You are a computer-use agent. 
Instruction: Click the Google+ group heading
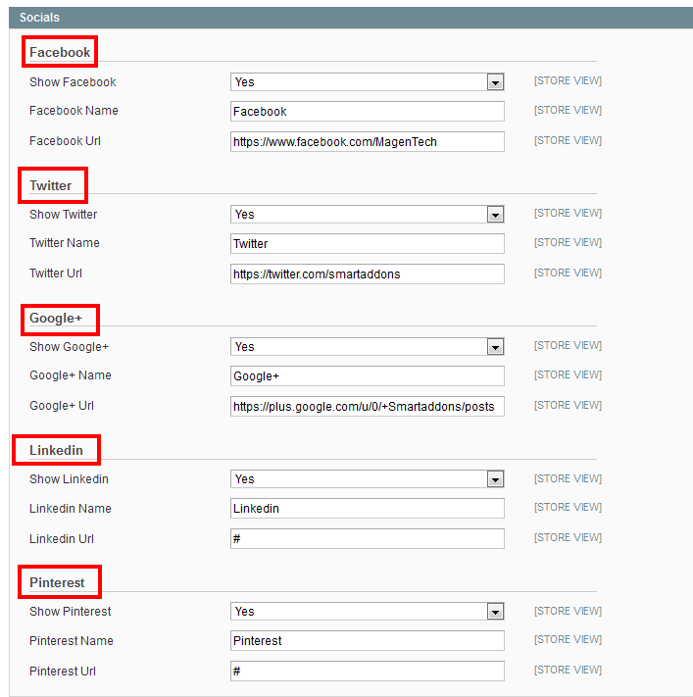[x=56, y=318]
